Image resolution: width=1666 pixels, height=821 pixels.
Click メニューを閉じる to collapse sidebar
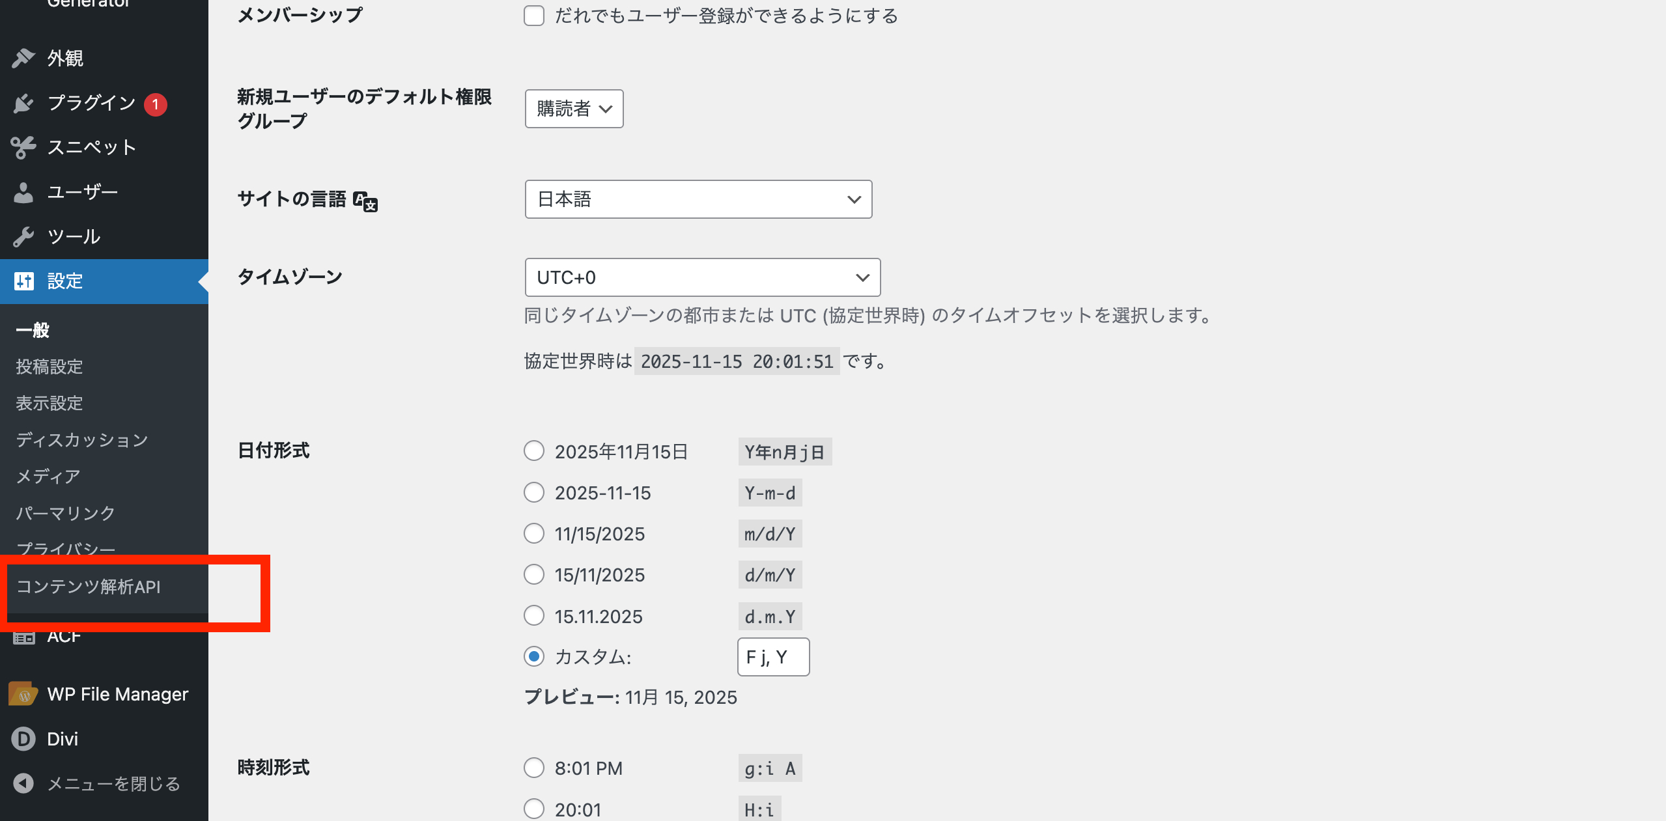(98, 783)
